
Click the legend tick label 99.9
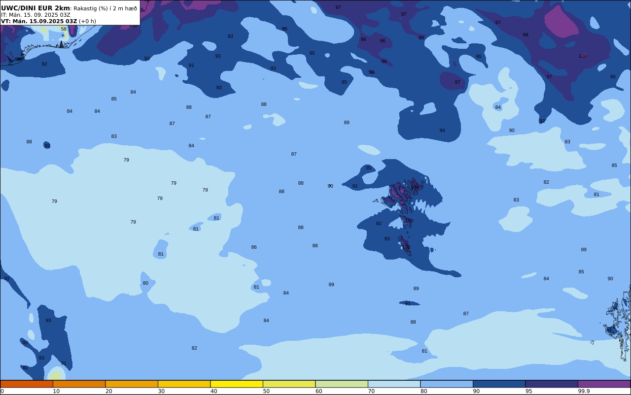(x=584, y=391)
